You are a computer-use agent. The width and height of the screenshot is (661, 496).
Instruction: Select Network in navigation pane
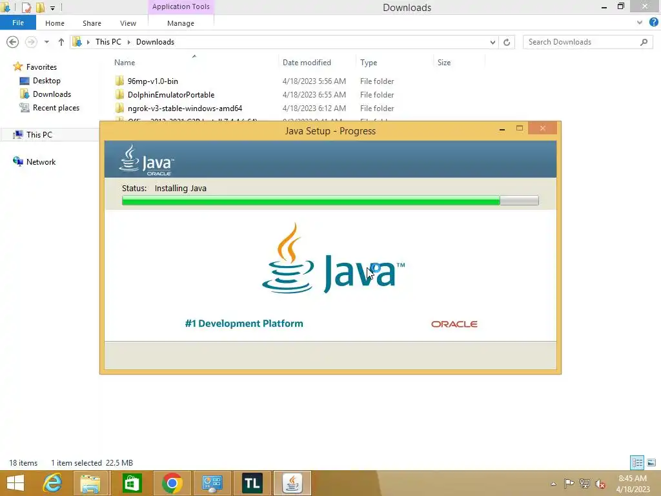point(41,162)
